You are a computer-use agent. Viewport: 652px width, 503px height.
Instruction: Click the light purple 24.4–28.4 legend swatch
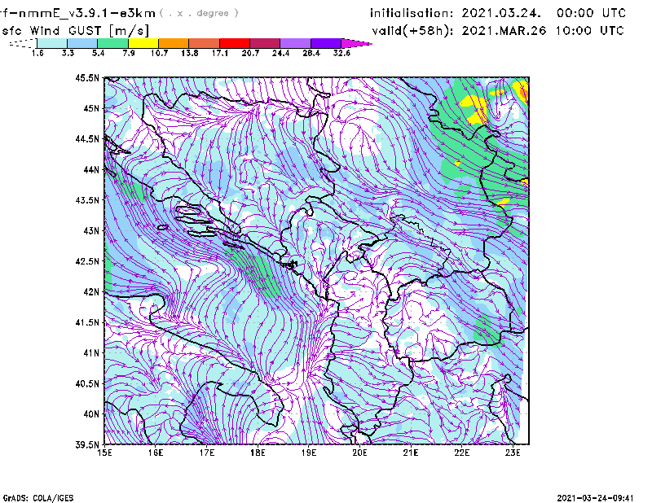pyautogui.click(x=295, y=43)
